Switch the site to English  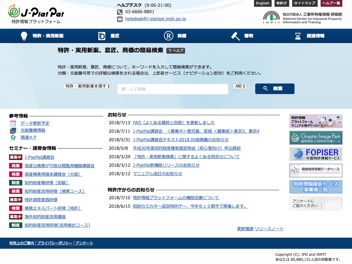tap(263, 4)
